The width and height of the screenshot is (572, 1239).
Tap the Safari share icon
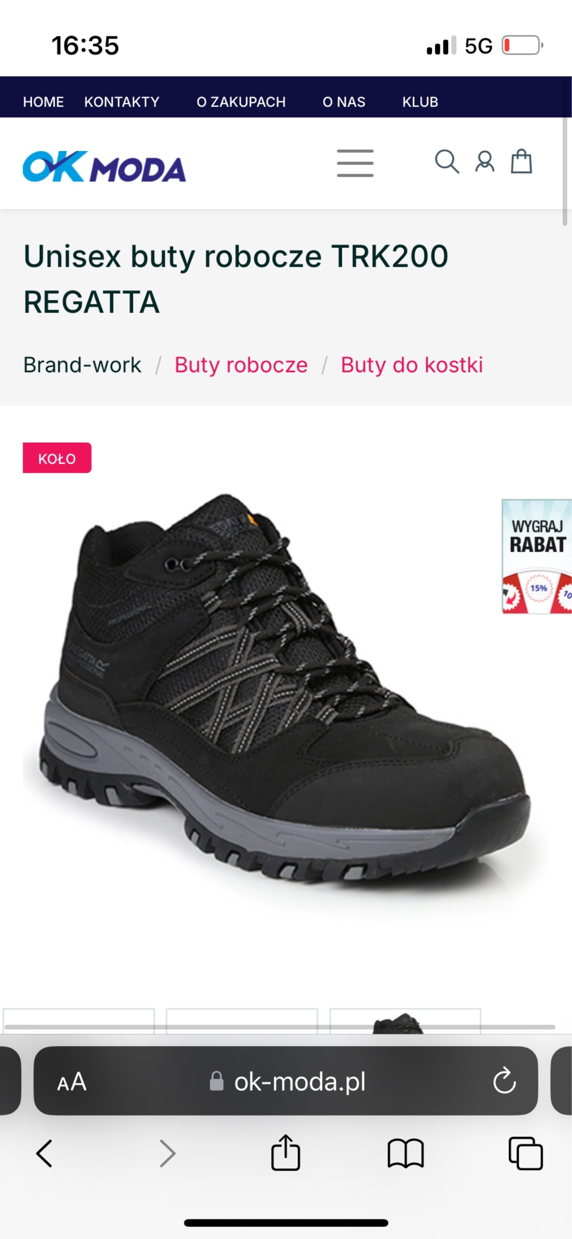286,1152
